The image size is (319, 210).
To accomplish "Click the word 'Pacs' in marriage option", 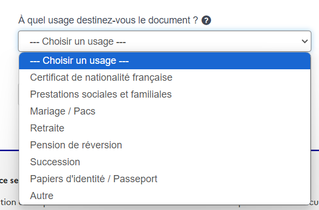I will (85, 111).
